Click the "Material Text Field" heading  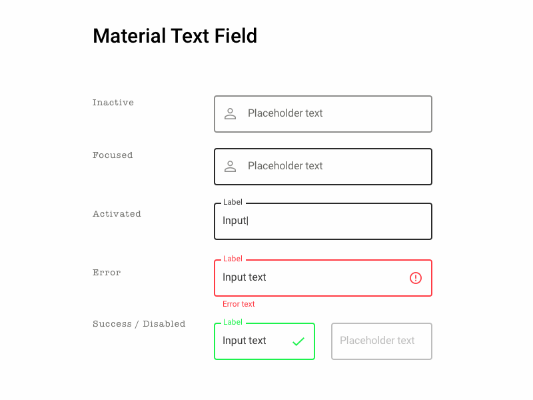175,36
